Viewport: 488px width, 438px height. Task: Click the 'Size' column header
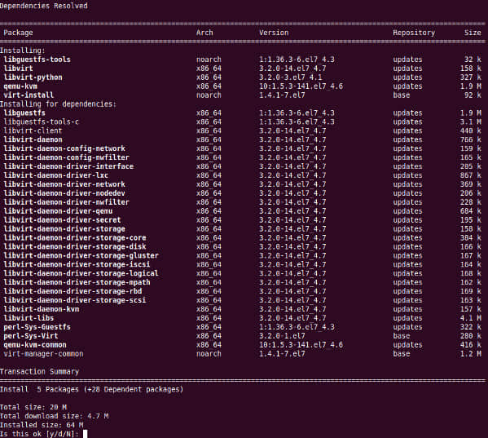click(x=473, y=33)
